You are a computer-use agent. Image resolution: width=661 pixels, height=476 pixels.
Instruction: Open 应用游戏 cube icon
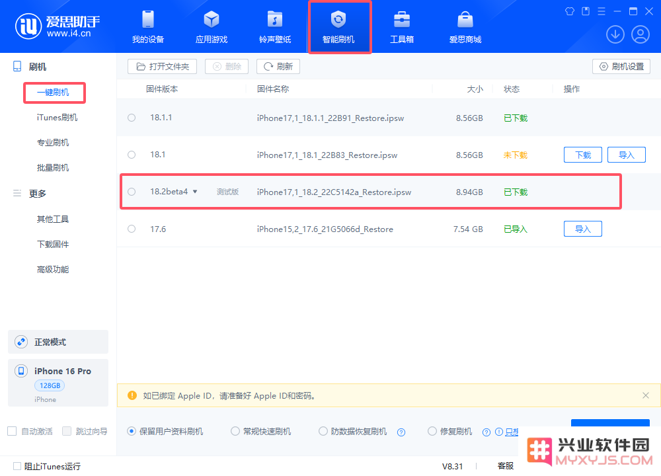(x=212, y=19)
